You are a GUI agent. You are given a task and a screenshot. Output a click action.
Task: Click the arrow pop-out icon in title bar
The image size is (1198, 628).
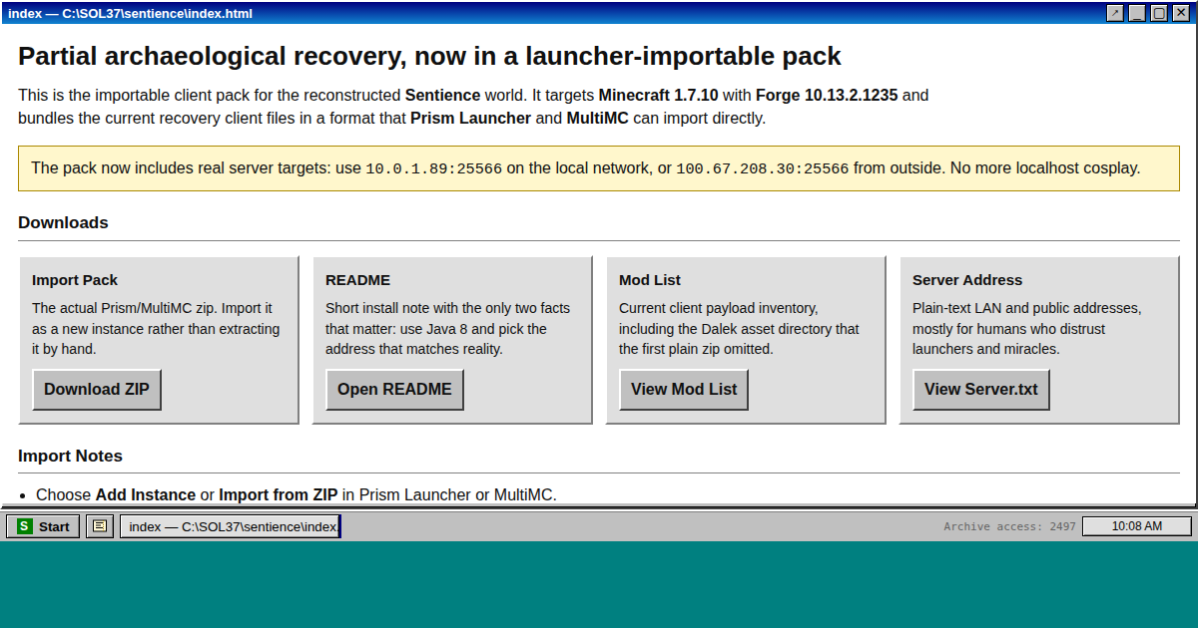[1115, 13]
